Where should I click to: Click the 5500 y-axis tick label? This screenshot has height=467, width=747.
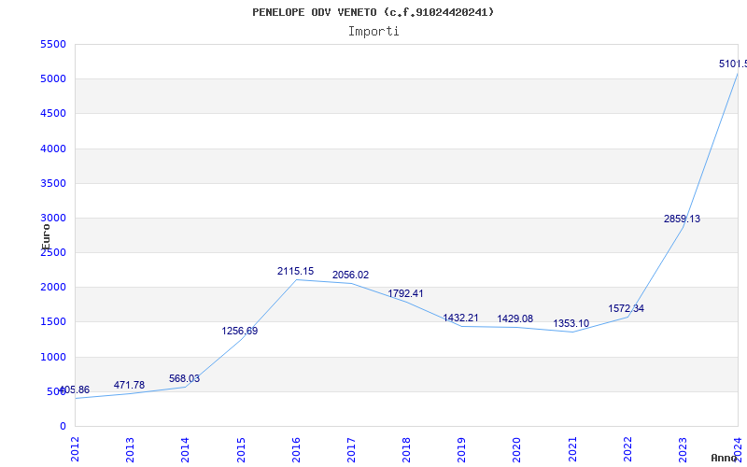point(53,44)
